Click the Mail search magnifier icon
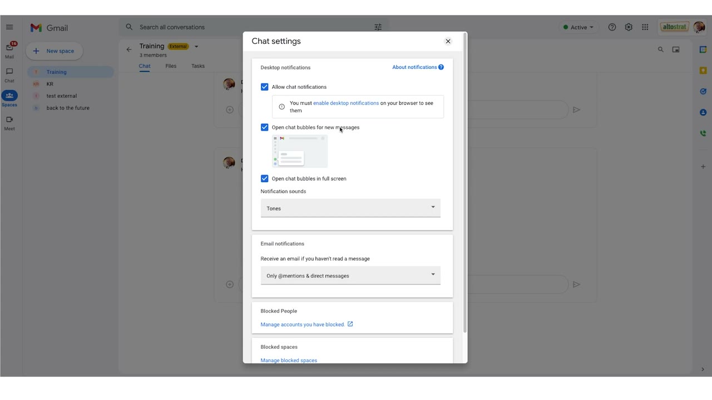The height and width of the screenshot is (400, 712). pyautogui.click(x=129, y=27)
